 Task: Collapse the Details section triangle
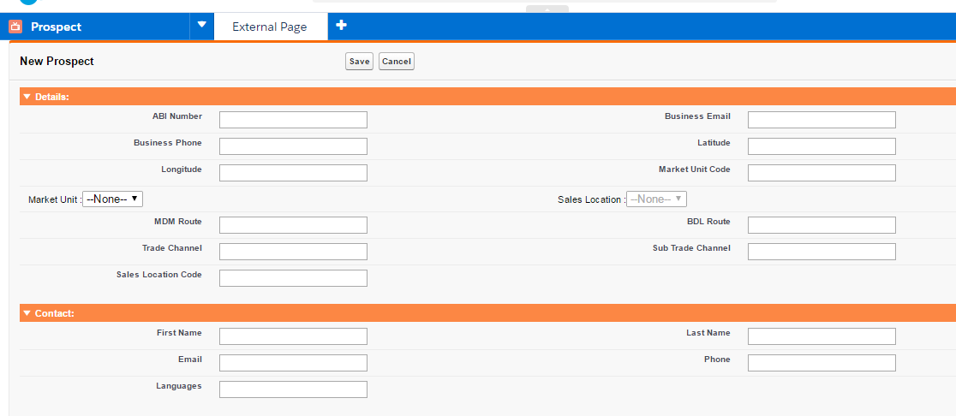pos(27,96)
